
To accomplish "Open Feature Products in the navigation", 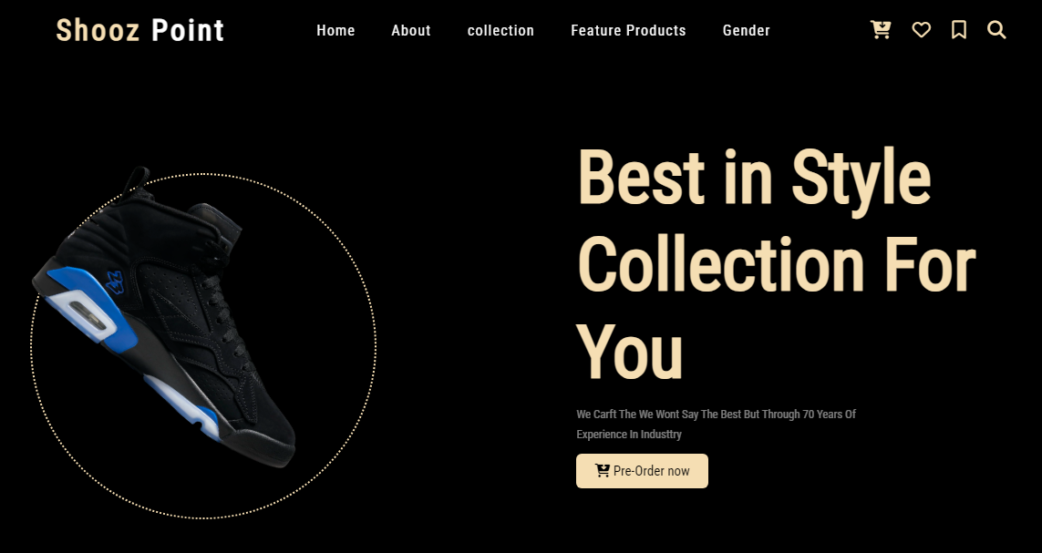I will 628,31.
